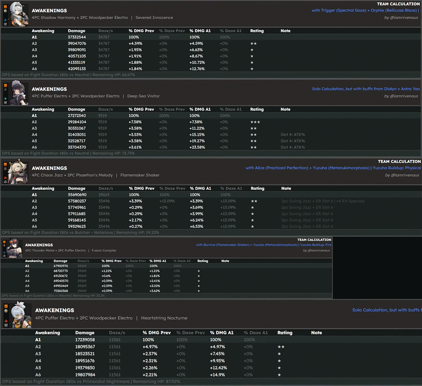The image size is (422, 386).
Task: Click the '+2.17%' DMG Prev cell
Action: click(x=136, y=220)
